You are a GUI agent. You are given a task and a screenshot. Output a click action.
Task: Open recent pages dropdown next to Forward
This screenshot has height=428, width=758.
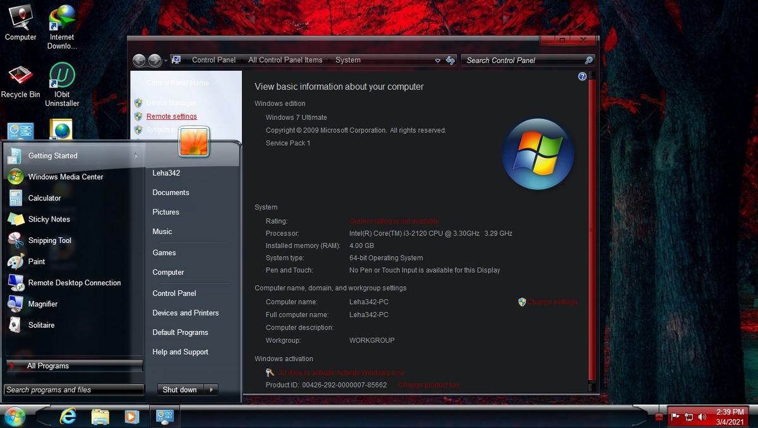tap(165, 61)
